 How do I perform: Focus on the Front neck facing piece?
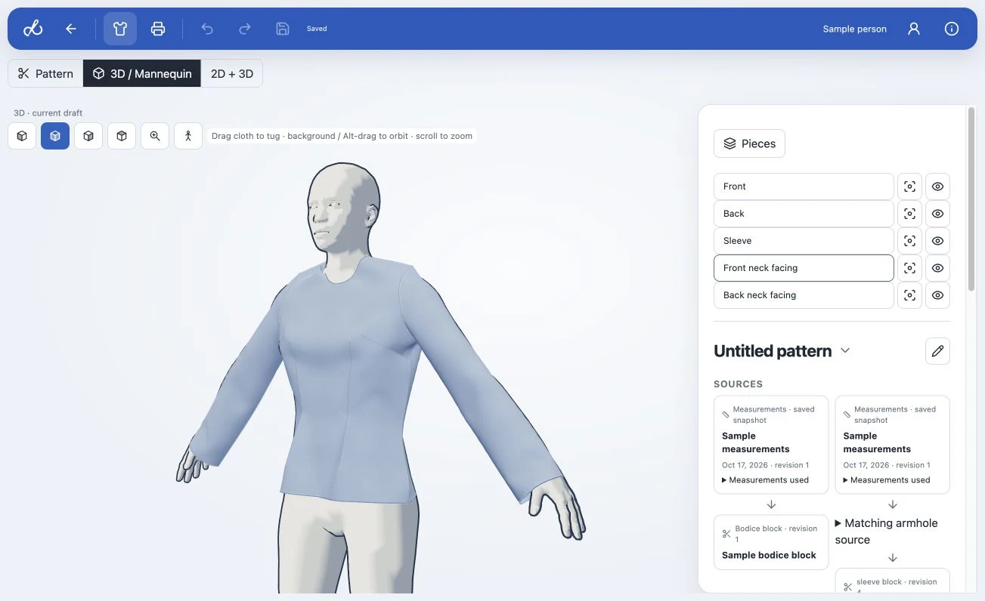(909, 268)
